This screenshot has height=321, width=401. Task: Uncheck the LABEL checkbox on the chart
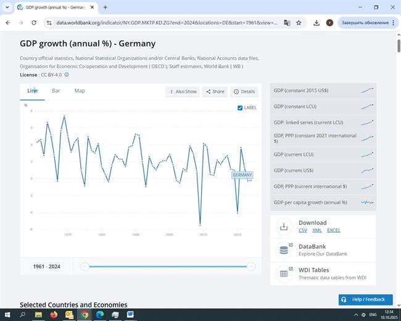coord(240,107)
